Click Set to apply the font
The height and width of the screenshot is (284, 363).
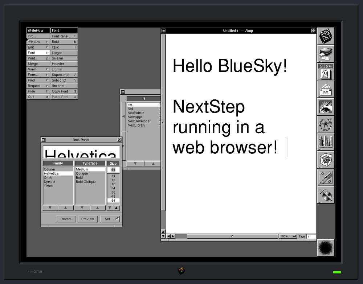[110, 219]
